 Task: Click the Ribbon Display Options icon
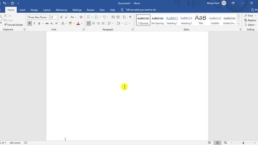(x=233, y=3)
